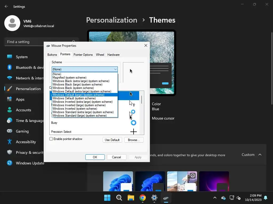Viewport: 273px width, 204px height.
Task: Click the taskbar clock showing 2:09 PM
Action: click(x=253, y=198)
